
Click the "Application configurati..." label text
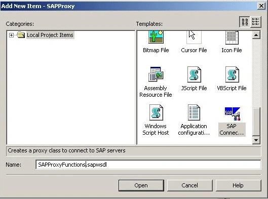[194, 129]
